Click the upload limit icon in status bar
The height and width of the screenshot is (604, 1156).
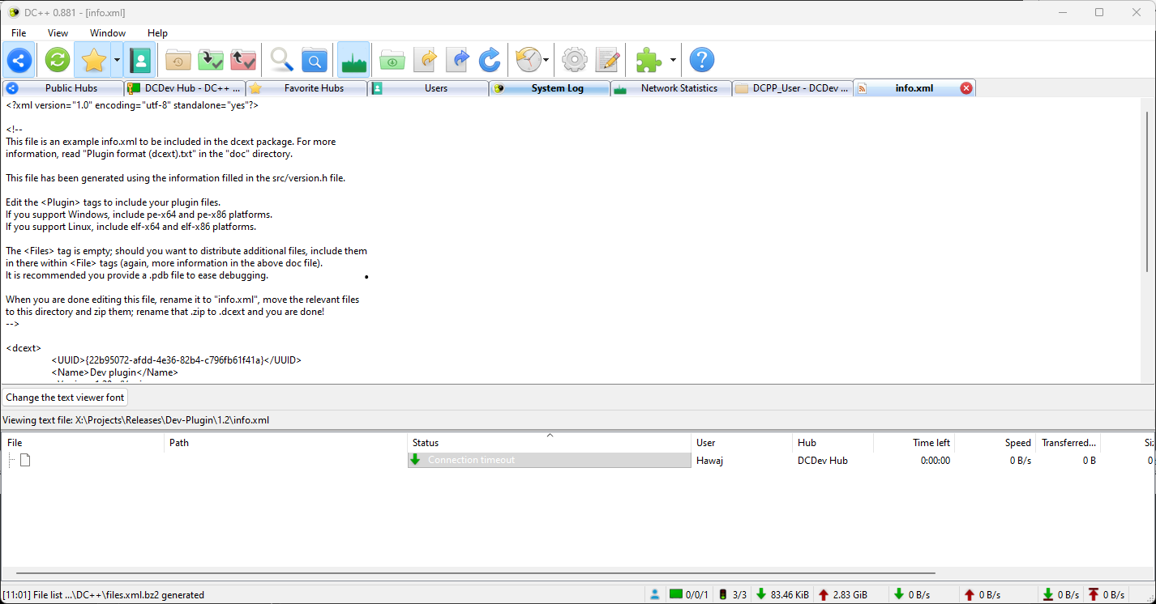coord(1094,594)
